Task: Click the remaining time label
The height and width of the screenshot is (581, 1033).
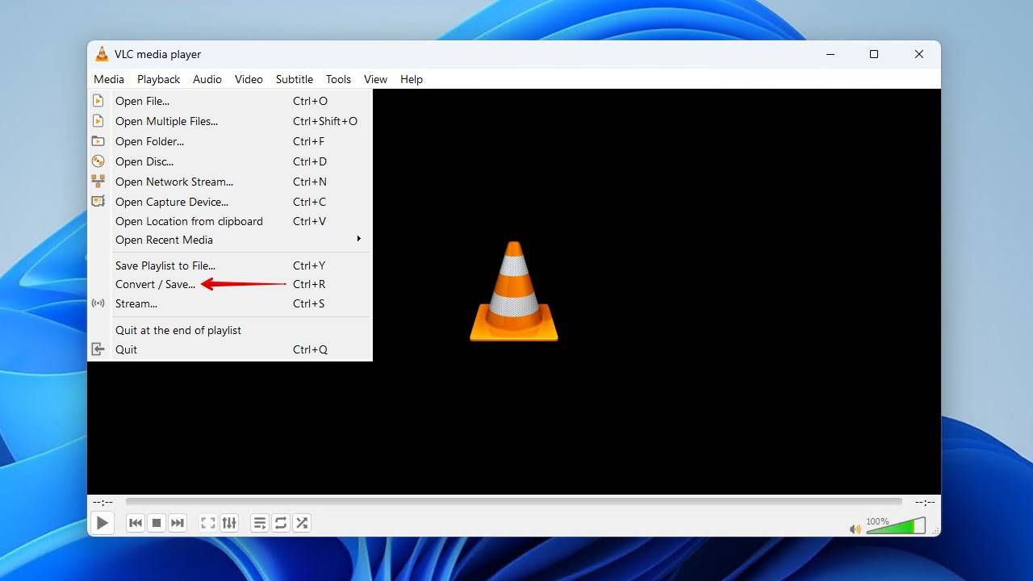Action: point(924,502)
